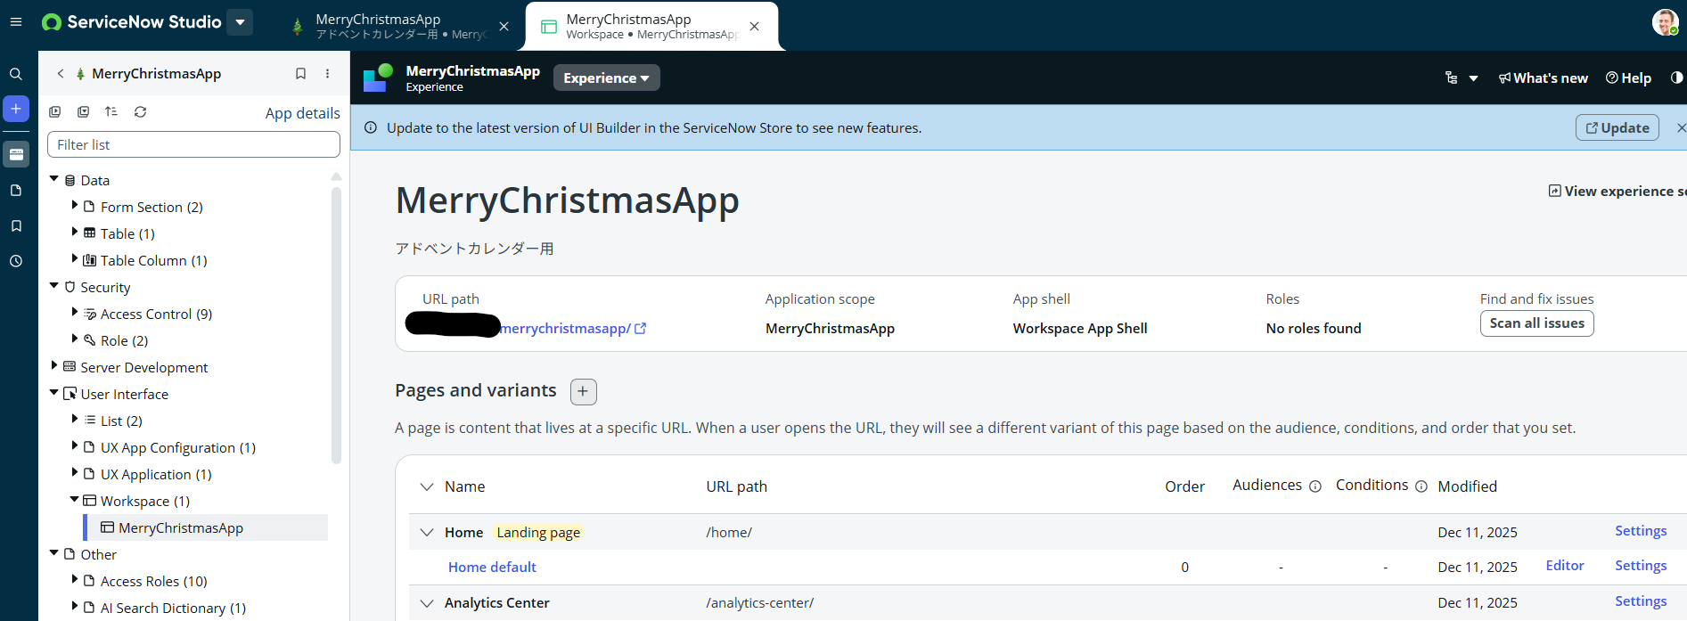
Task: Close the first MerryChristmasApp tab
Action: coord(504,27)
